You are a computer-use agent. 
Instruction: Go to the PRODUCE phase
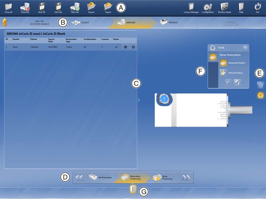click(x=169, y=22)
